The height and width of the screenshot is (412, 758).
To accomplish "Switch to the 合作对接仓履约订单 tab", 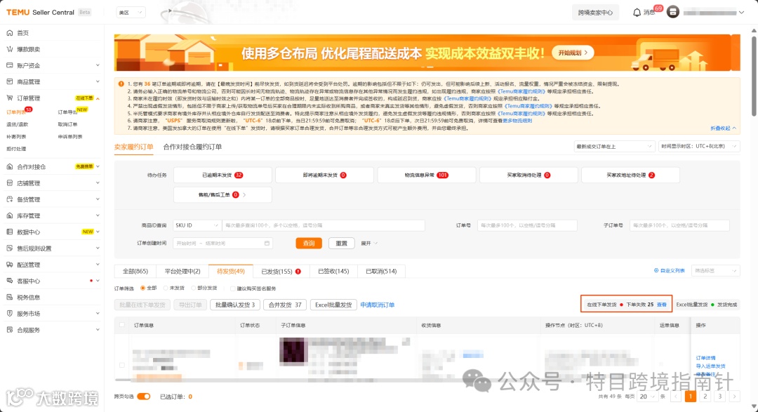I will 192,147.
